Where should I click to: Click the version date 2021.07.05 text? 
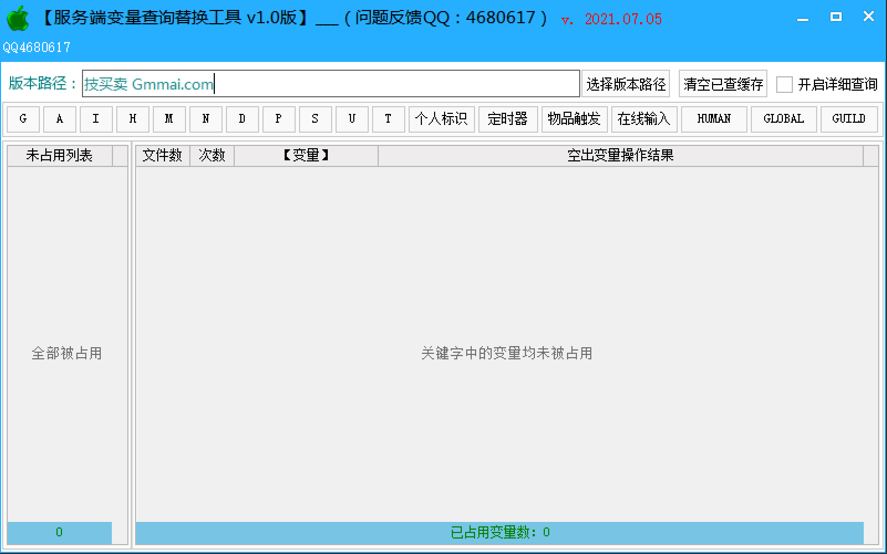point(623,19)
